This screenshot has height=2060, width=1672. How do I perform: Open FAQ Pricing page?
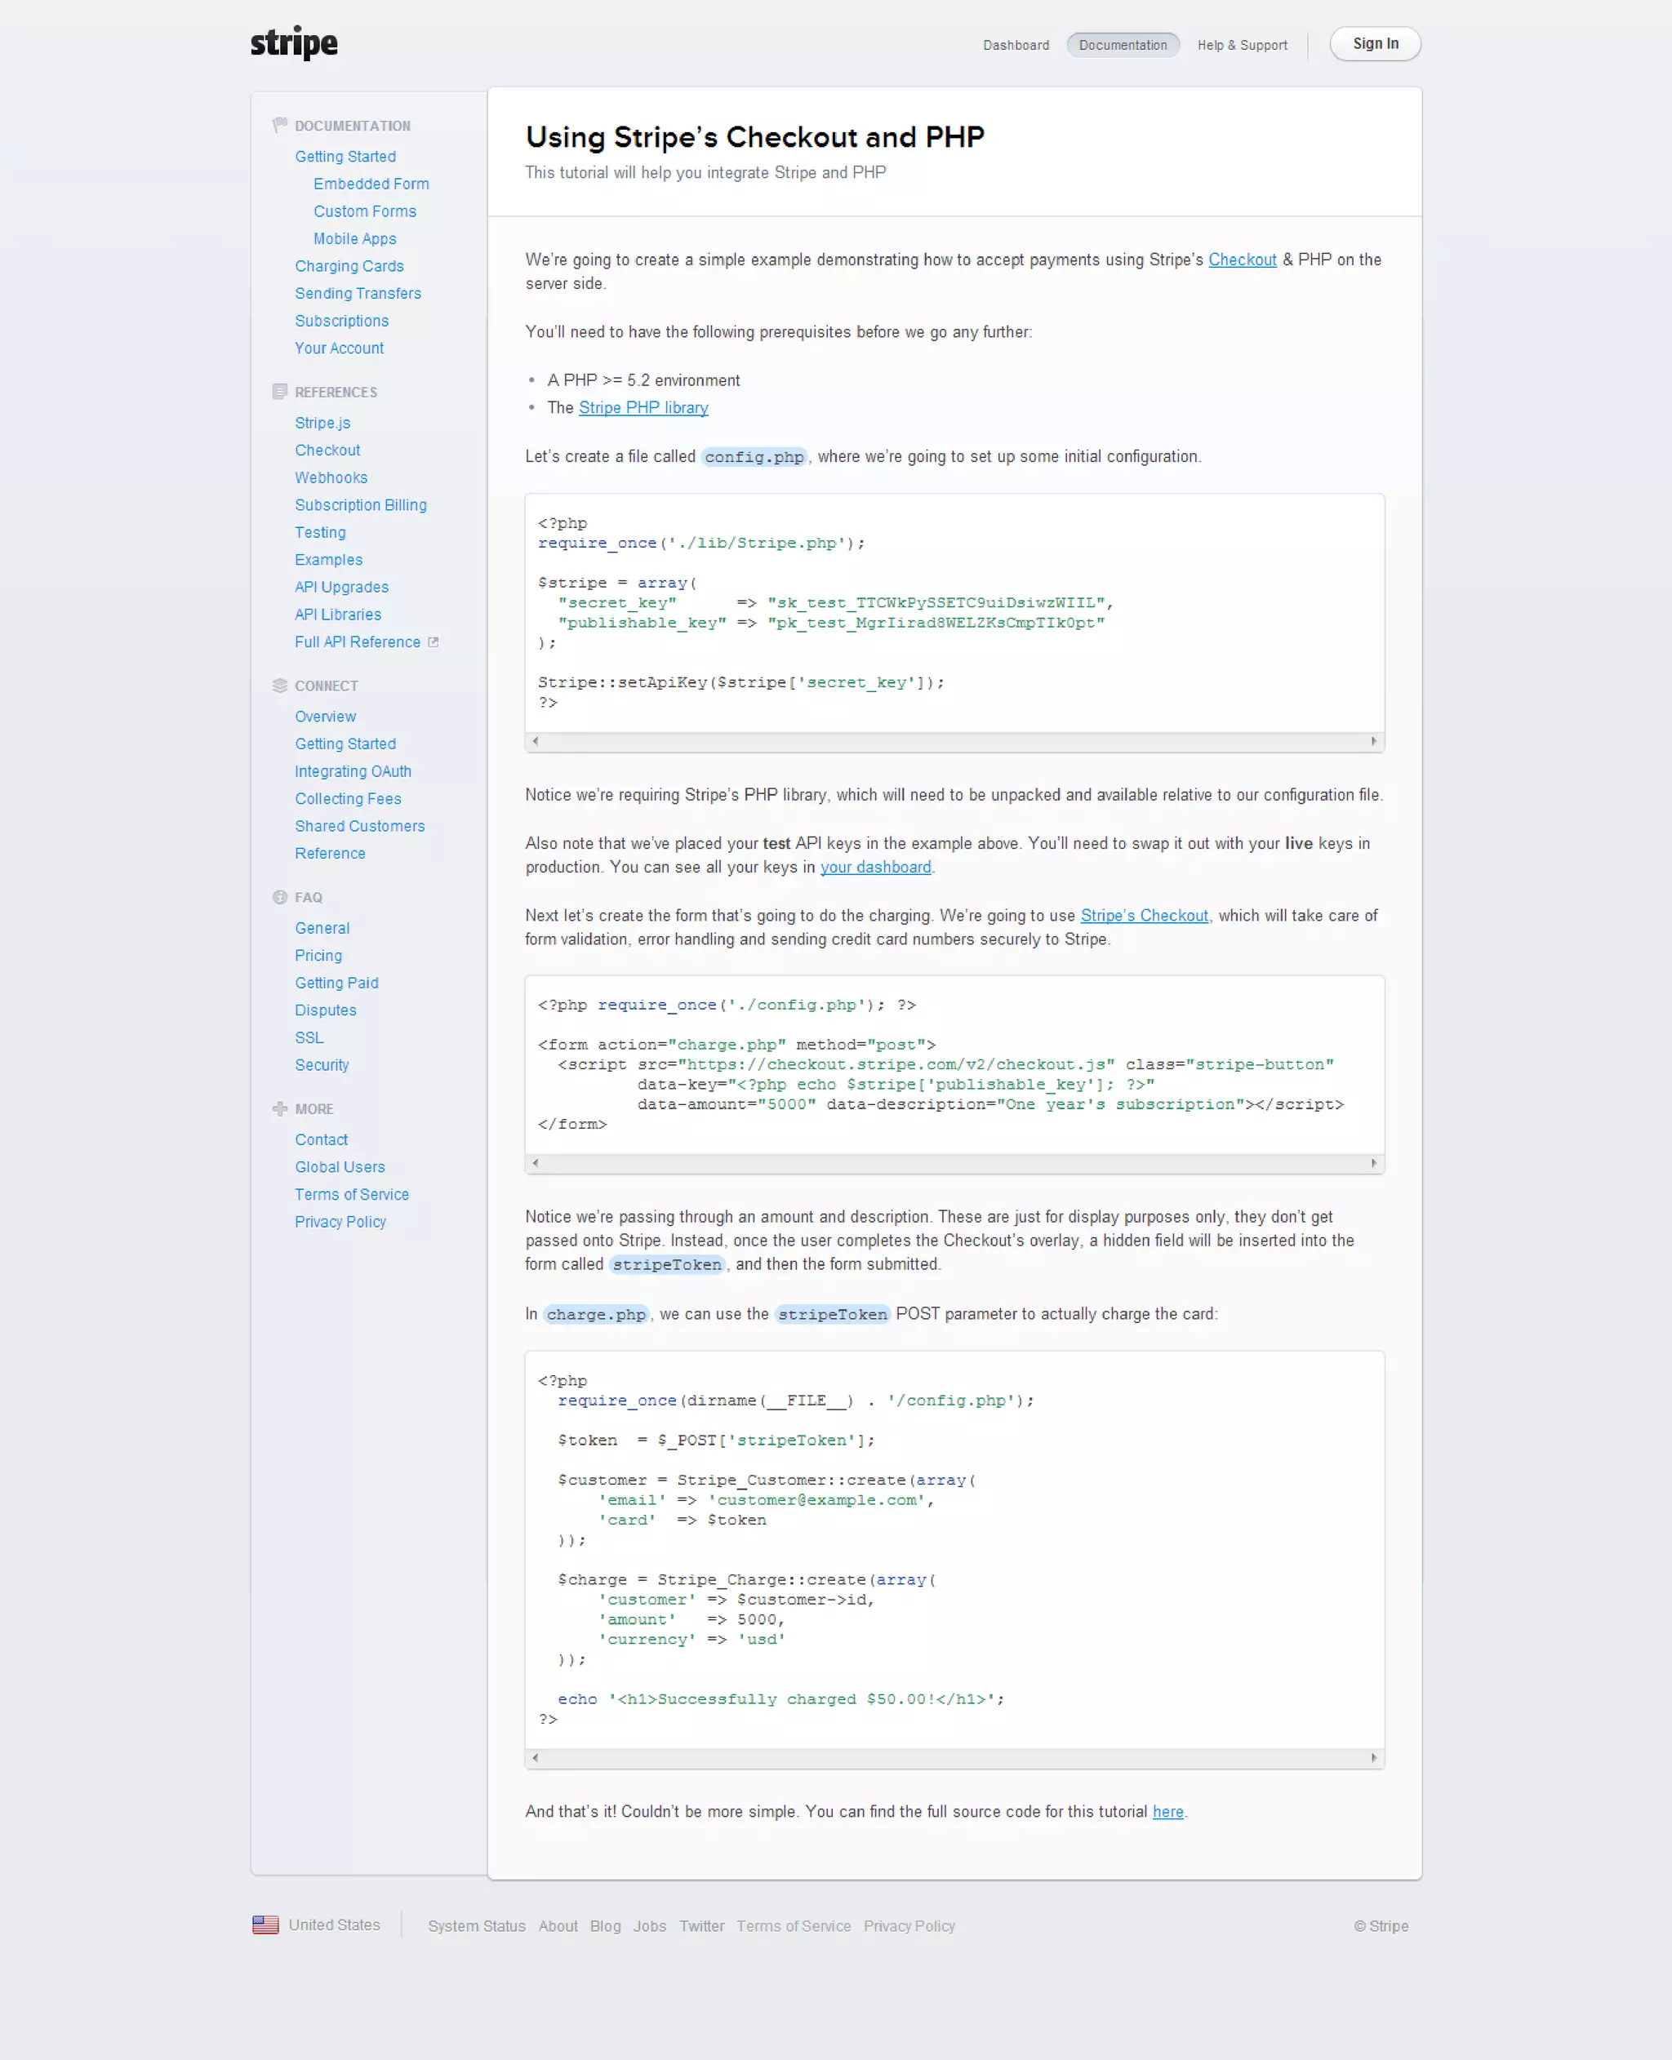coord(318,956)
